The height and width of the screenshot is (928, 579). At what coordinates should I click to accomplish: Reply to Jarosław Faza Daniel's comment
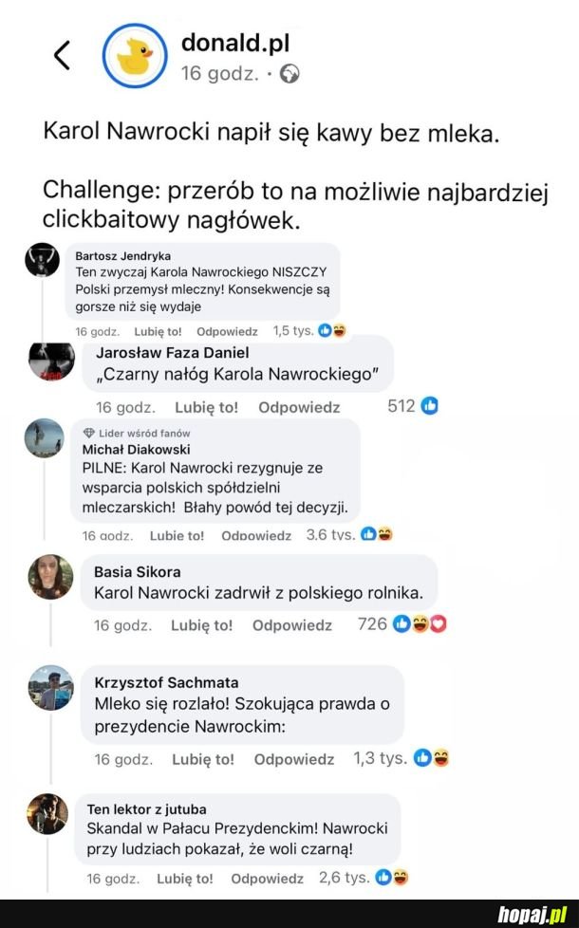(299, 407)
